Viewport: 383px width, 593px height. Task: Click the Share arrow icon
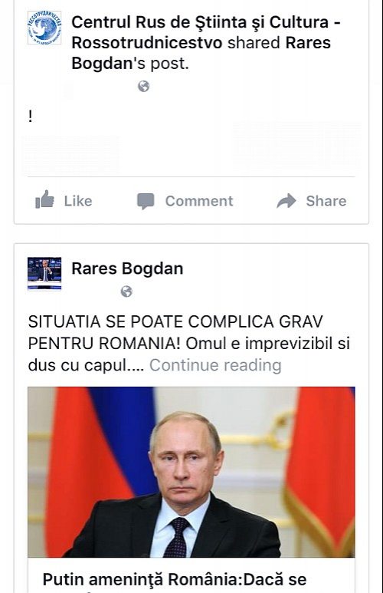[x=286, y=201]
